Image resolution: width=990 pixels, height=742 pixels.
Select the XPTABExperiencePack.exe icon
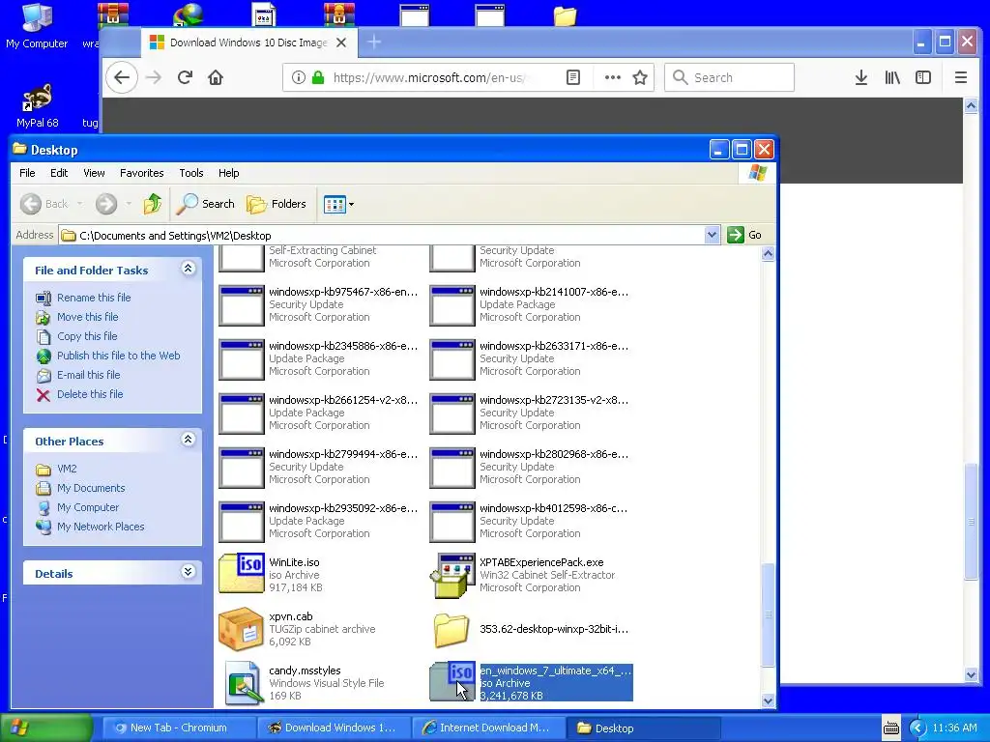[x=452, y=575]
